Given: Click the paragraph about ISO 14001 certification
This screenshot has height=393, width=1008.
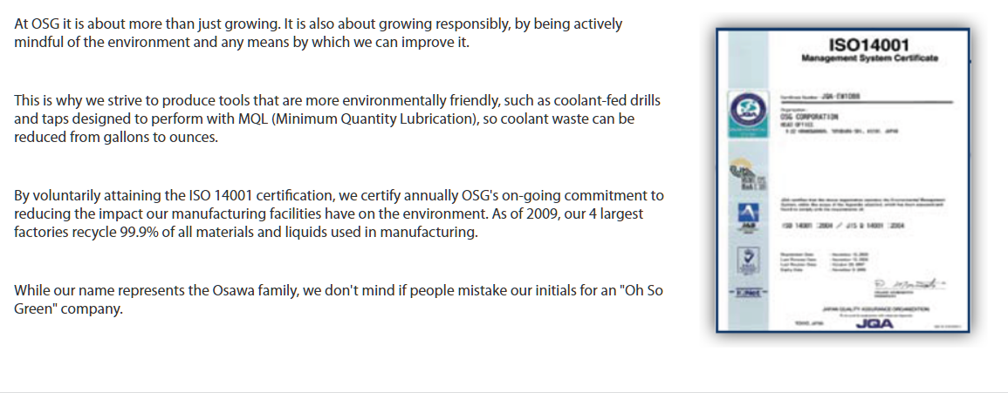Looking at the screenshot, I should [339, 213].
